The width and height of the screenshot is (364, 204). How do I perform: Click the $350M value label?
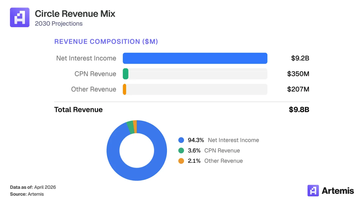(298, 74)
